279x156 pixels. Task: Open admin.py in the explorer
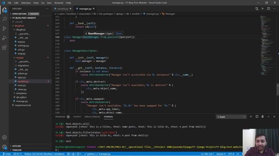(22, 73)
